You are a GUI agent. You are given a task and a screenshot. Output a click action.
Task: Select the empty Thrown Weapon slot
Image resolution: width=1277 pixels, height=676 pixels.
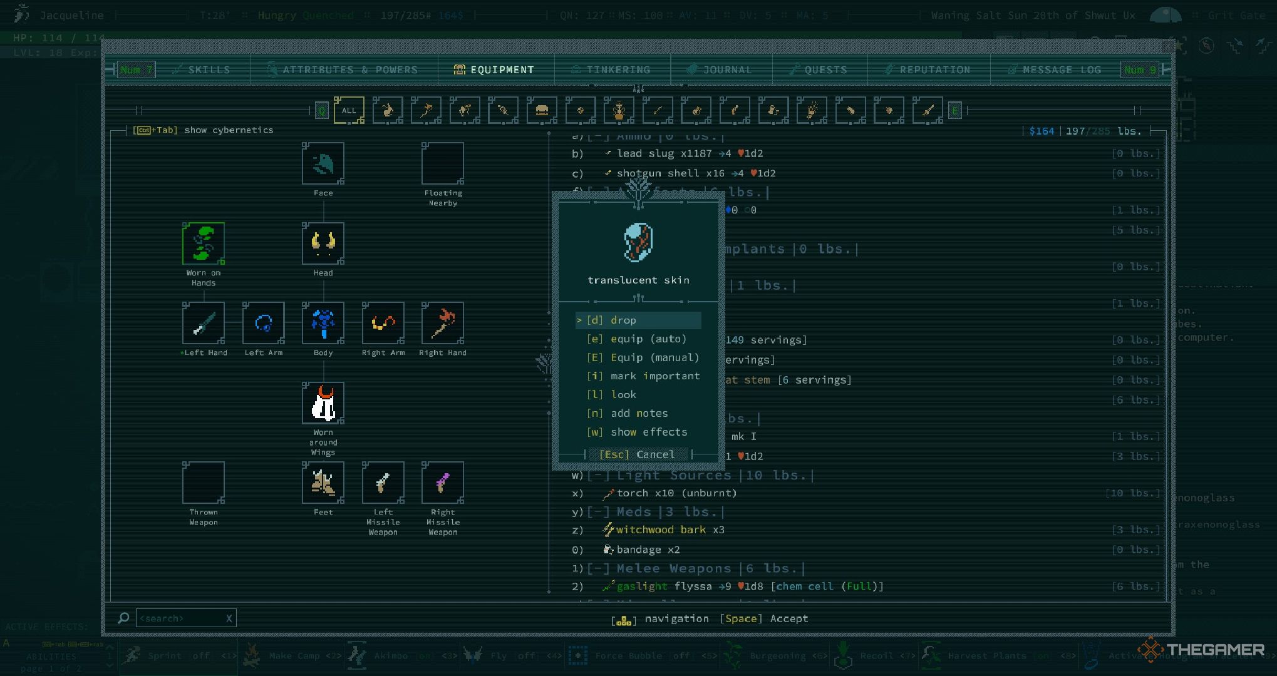(x=204, y=483)
